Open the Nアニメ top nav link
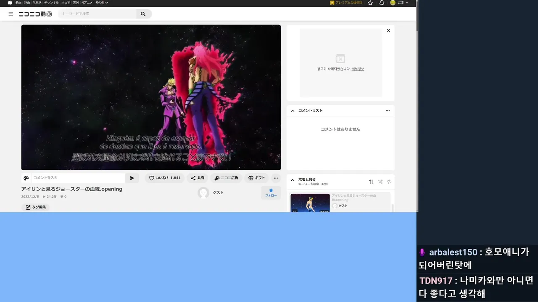This screenshot has width=538, height=302. click(87, 3)
